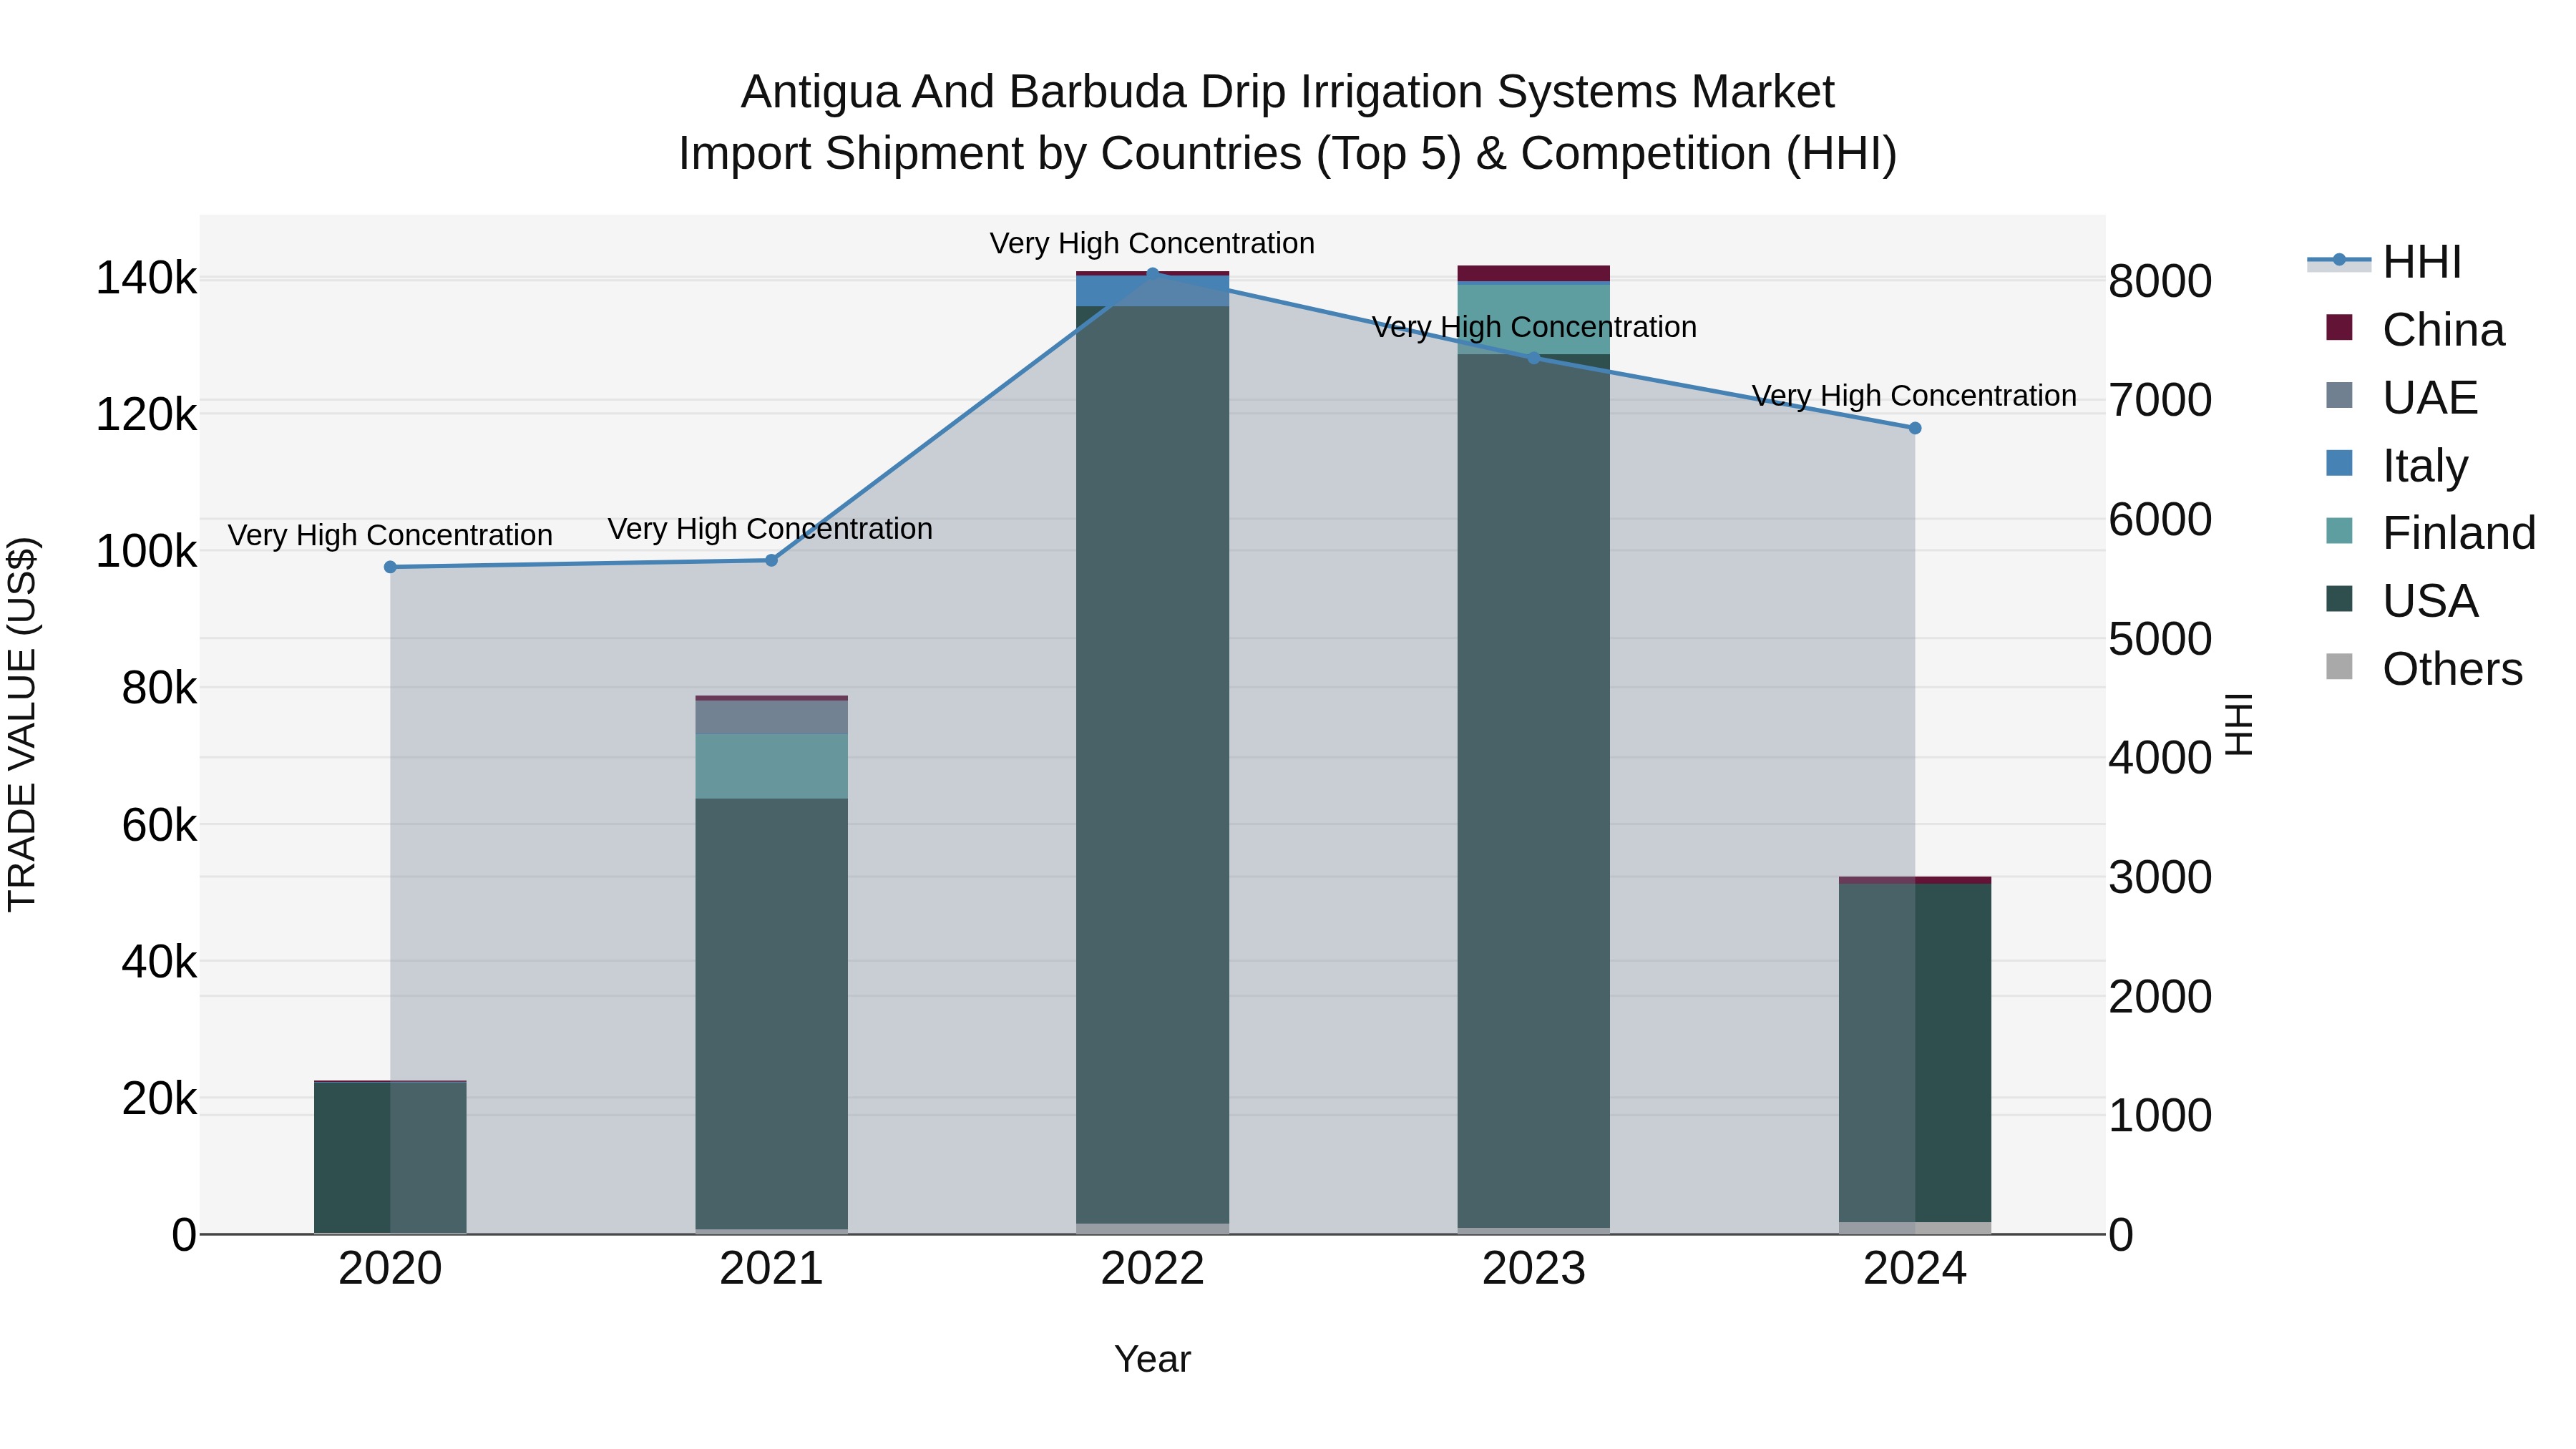Image resolution: width=2576 pixels, height=1449 pixels.
Task: Click the Italy bar segment for 2022
Action: 1152,290
